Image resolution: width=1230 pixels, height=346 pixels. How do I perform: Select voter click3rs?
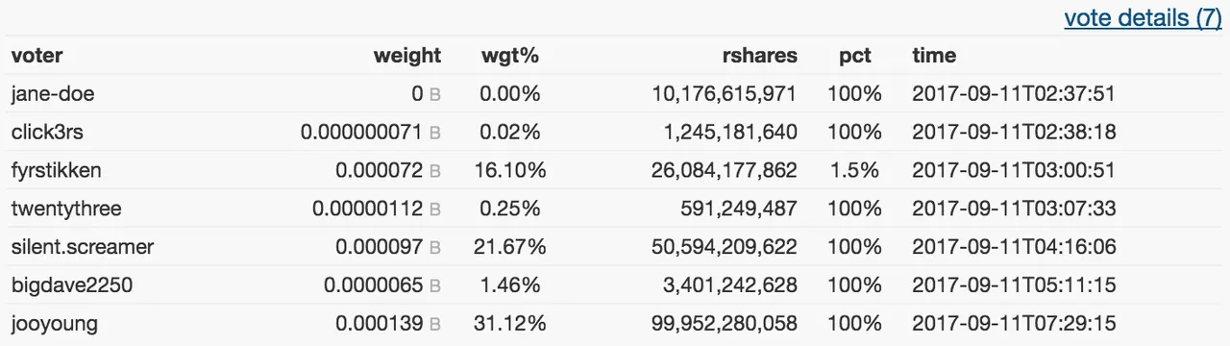click(x=47, y=132)
